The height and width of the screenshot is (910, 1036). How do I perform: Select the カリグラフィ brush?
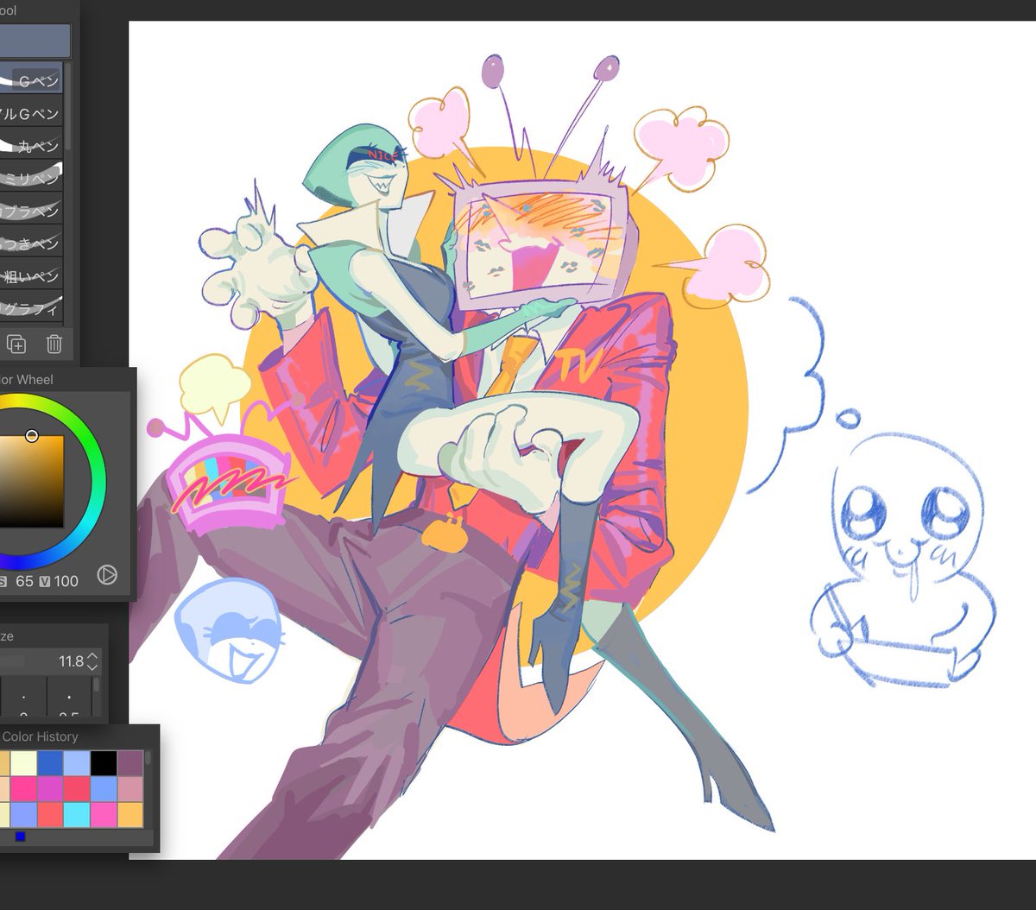pyautogui.click(x=31, y=306)
